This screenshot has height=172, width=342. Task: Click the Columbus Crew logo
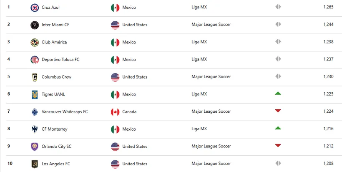(35, 77)
